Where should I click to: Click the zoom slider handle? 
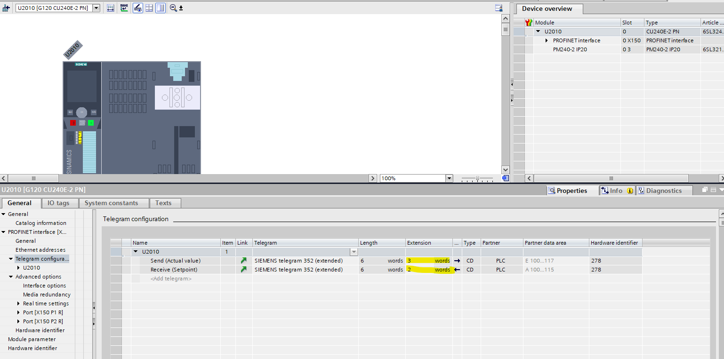coord(477,178)
